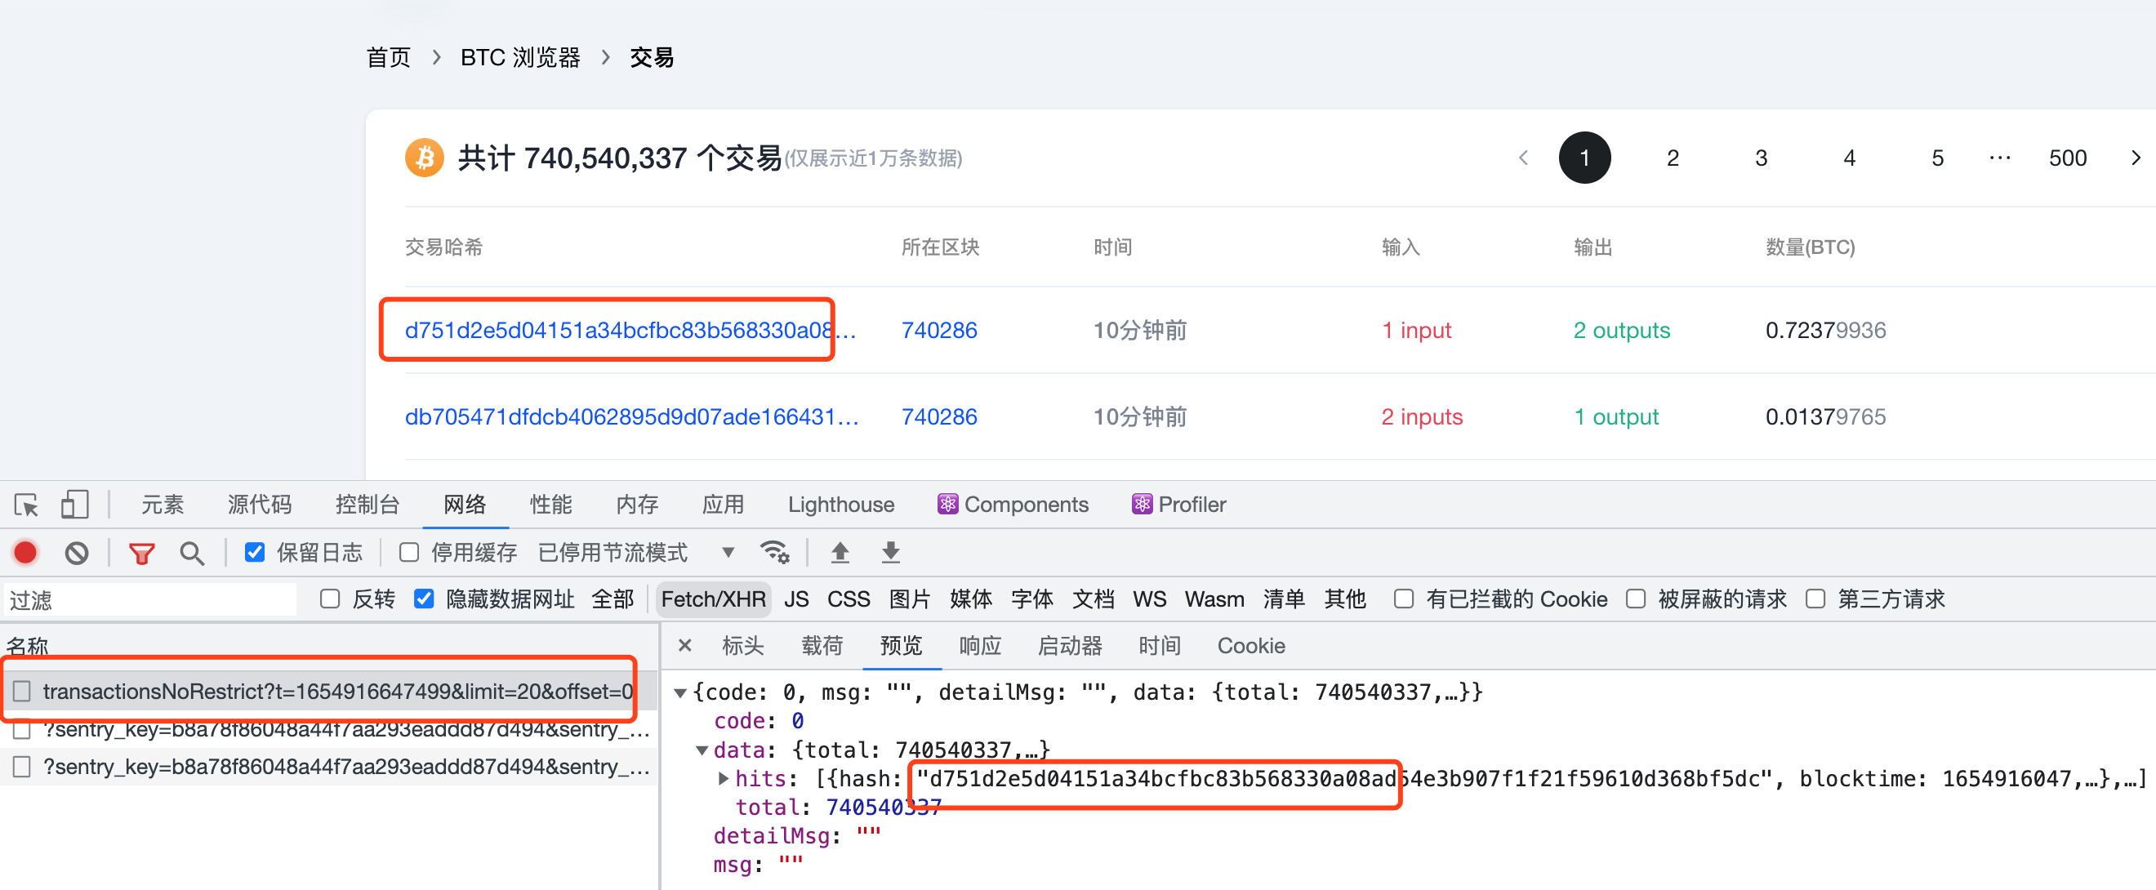Click the import HAR upload arrow
The width and height of the screenshot is (2156, 890).
tap(840, 552)
